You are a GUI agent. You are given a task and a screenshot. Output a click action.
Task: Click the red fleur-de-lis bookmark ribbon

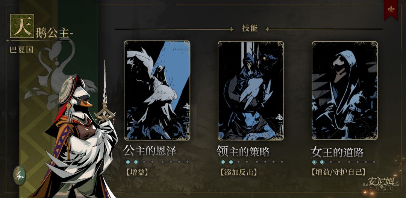point(391,9)
